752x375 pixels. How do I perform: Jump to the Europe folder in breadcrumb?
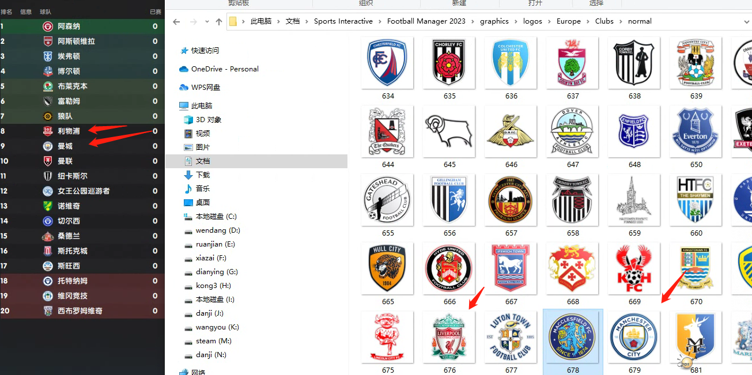(x=569, y=21)
